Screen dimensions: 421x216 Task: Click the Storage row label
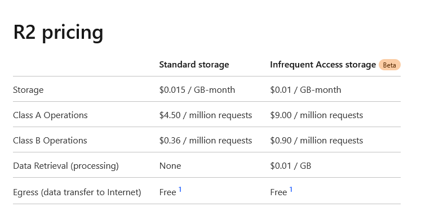point(28,90)
